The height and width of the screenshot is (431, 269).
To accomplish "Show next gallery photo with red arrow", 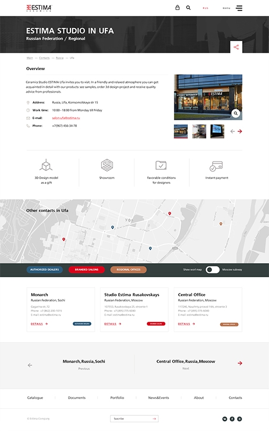I will (x=240, y=132).
